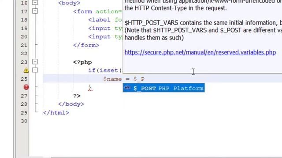The height and width of the screenshot is (158, 282).
Task: Click line number 27 in the gutter
Action: (x=24, y=96)
